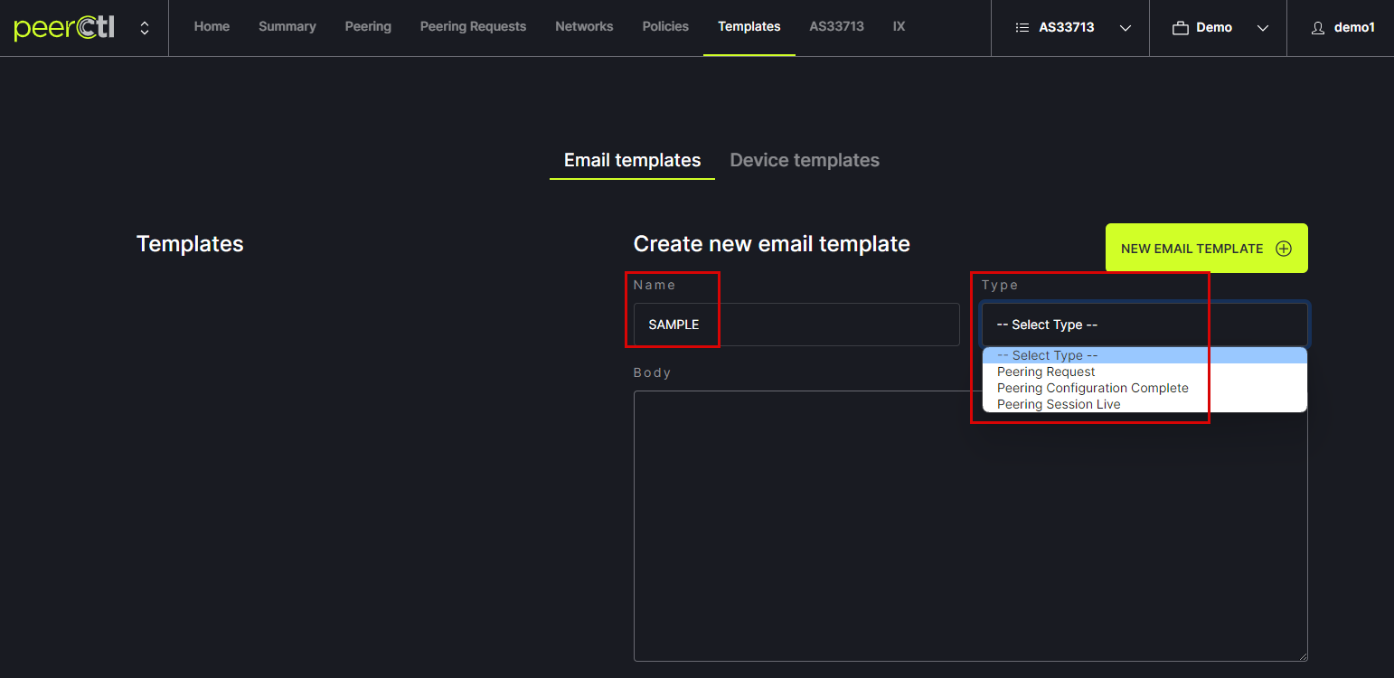Go to the Policies page
The height and width of the screenshot is (678, 1394).
pos(665,27)
